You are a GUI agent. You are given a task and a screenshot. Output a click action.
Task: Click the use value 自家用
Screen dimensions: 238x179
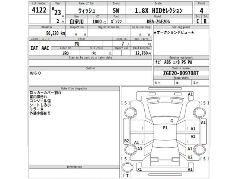[77, 22]
